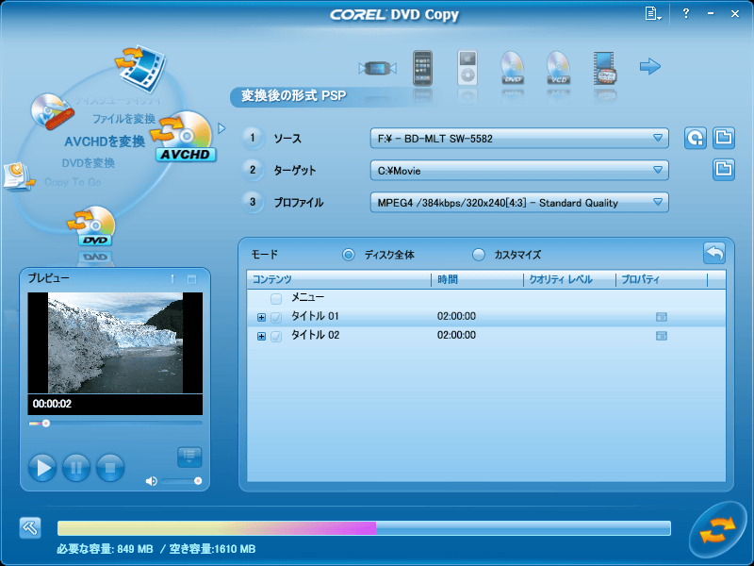754x566 pixels.
Task: Expand the タイトル 02 tree node
Action: (261, 336)
